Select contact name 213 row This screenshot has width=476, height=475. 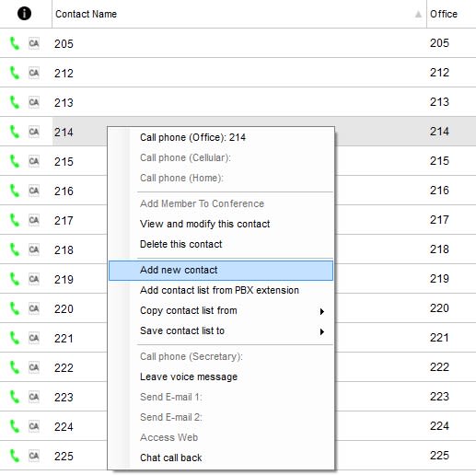point(239,102)
